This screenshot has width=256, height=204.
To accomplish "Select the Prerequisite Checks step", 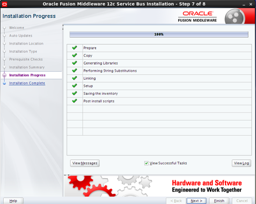I will (x=26, y=59).
